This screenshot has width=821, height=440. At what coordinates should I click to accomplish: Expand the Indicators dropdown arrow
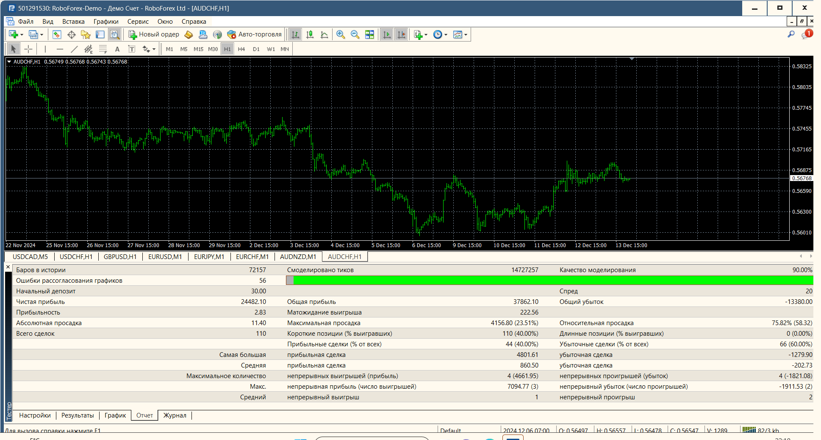[x=426, y=35]
